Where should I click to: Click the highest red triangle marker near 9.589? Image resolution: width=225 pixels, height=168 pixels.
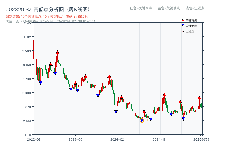[x=58, y=52]
